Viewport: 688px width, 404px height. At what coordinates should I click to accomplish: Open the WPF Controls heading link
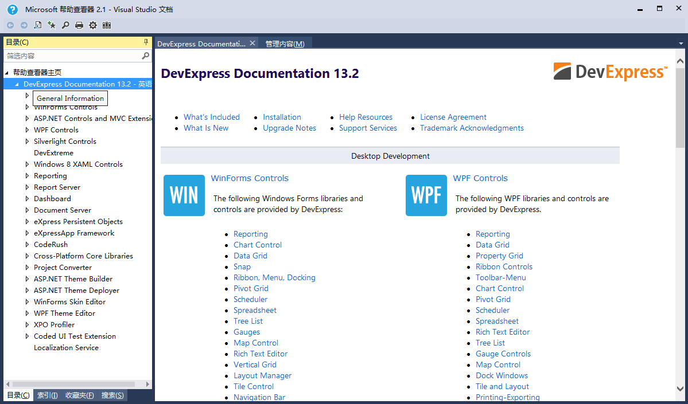pyautogui.click(x=480, y=178)
